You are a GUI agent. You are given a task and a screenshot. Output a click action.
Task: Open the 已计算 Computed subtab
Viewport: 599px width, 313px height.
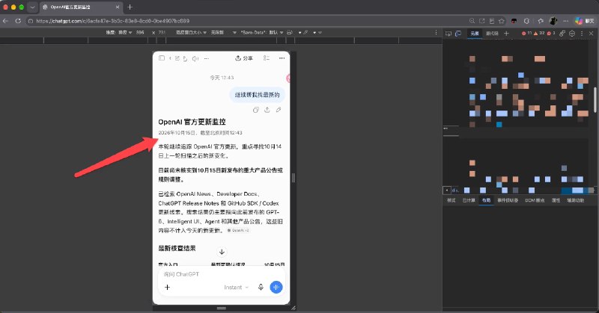(469, 200)
